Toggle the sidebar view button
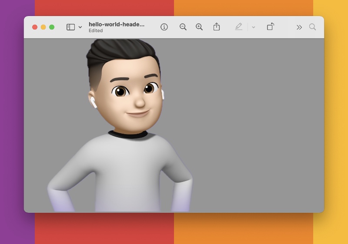Screen dimensions: 348x244 click(70, 27)
